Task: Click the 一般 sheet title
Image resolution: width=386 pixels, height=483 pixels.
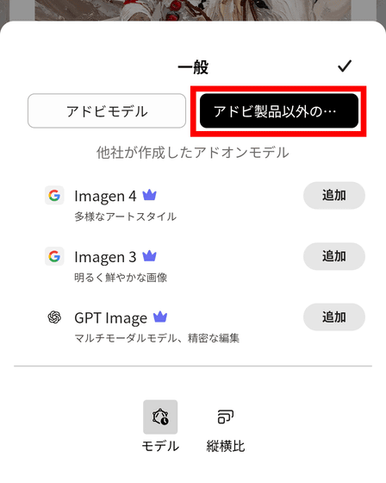Action: point(193,67)
